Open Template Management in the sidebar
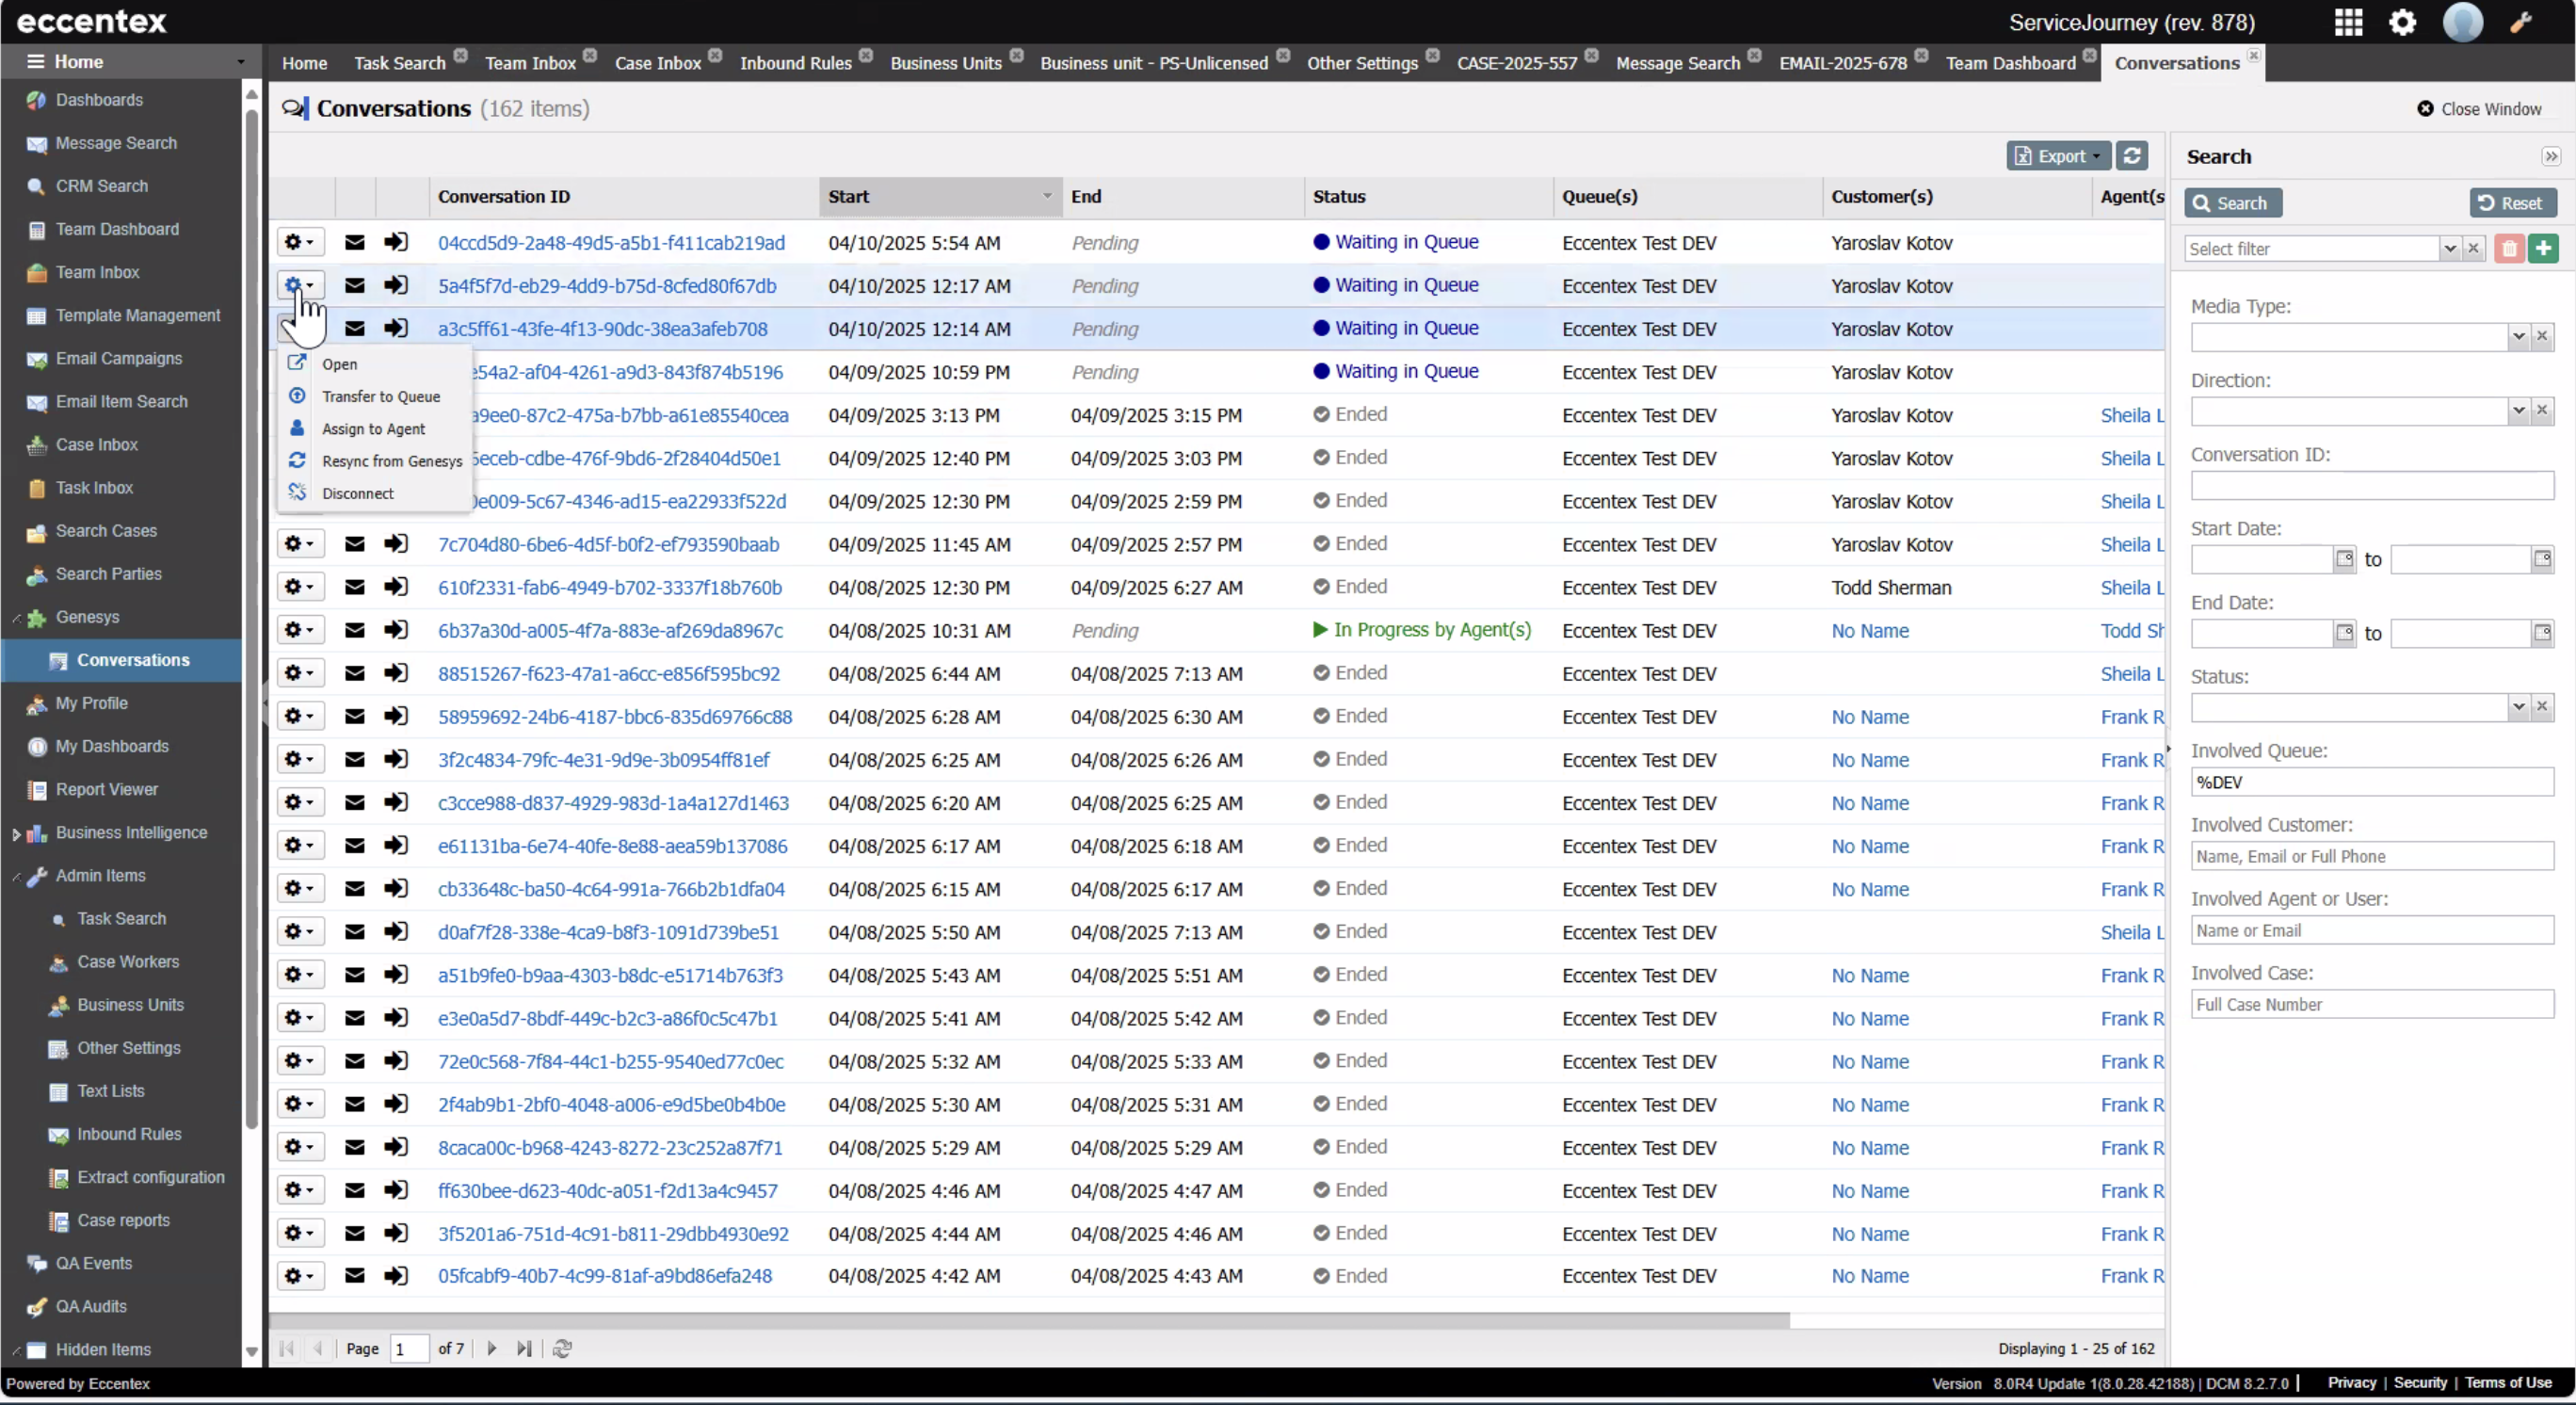 tap(138, 315)
